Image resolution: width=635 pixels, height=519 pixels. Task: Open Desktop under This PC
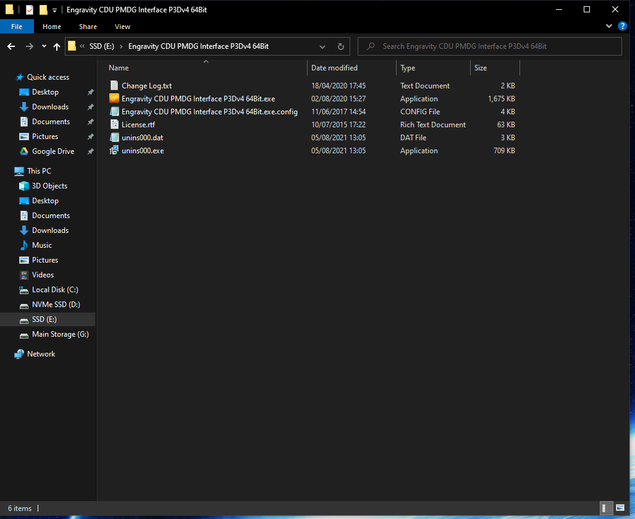[45, 201]
